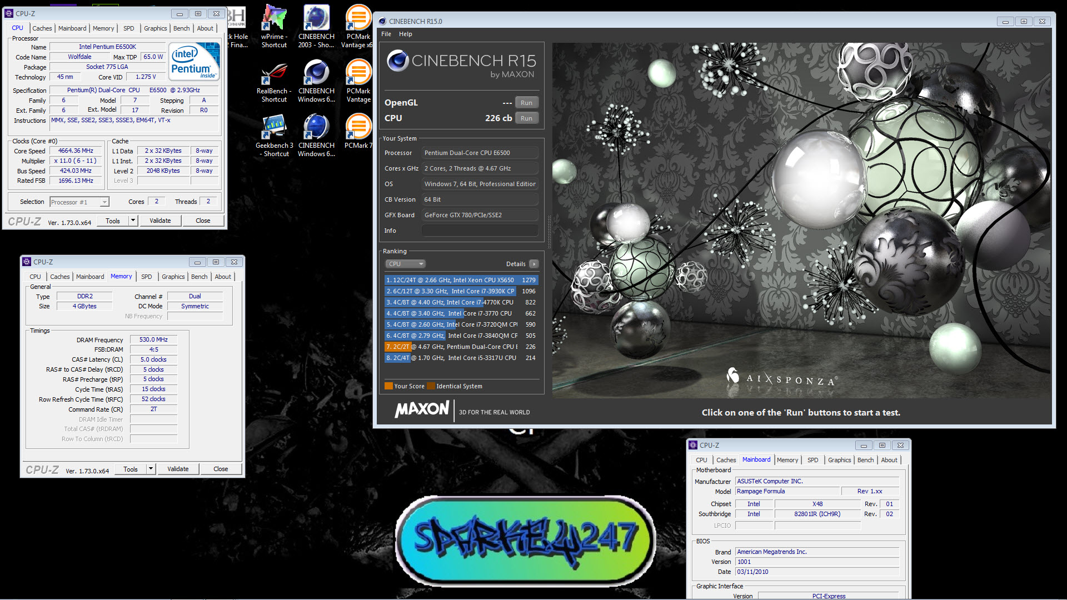The image size is (1067, 600).
Task: Select ranking row Core i7-3720QM
Action: tap(461, 324)
